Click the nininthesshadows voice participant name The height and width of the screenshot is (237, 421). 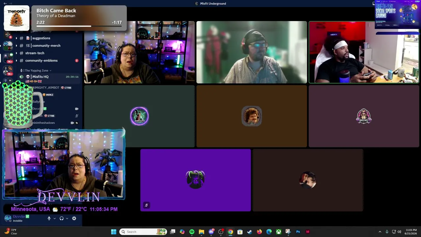43,123
